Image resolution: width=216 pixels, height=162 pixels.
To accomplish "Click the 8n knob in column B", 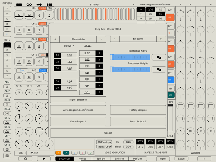I will [191, 131].
